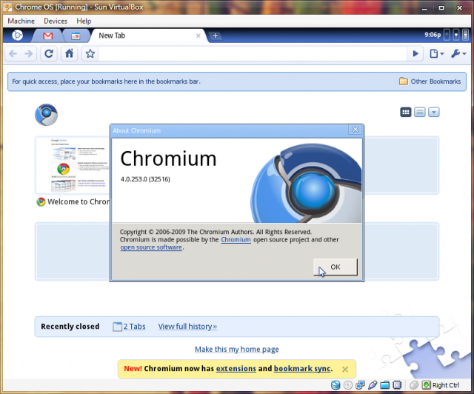474x394 pixels.
Task: Open Welcome to Chrome thumbnail
Action: [x=73, y=165]
